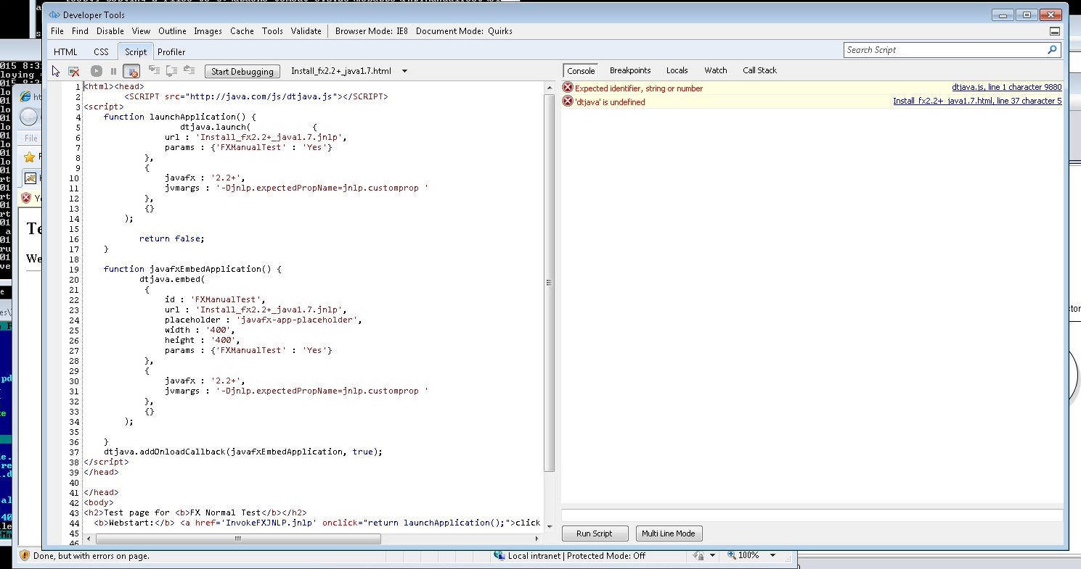
Task: Open the dtjava.js line 1 error link
Action: [x=1006, y=88]
